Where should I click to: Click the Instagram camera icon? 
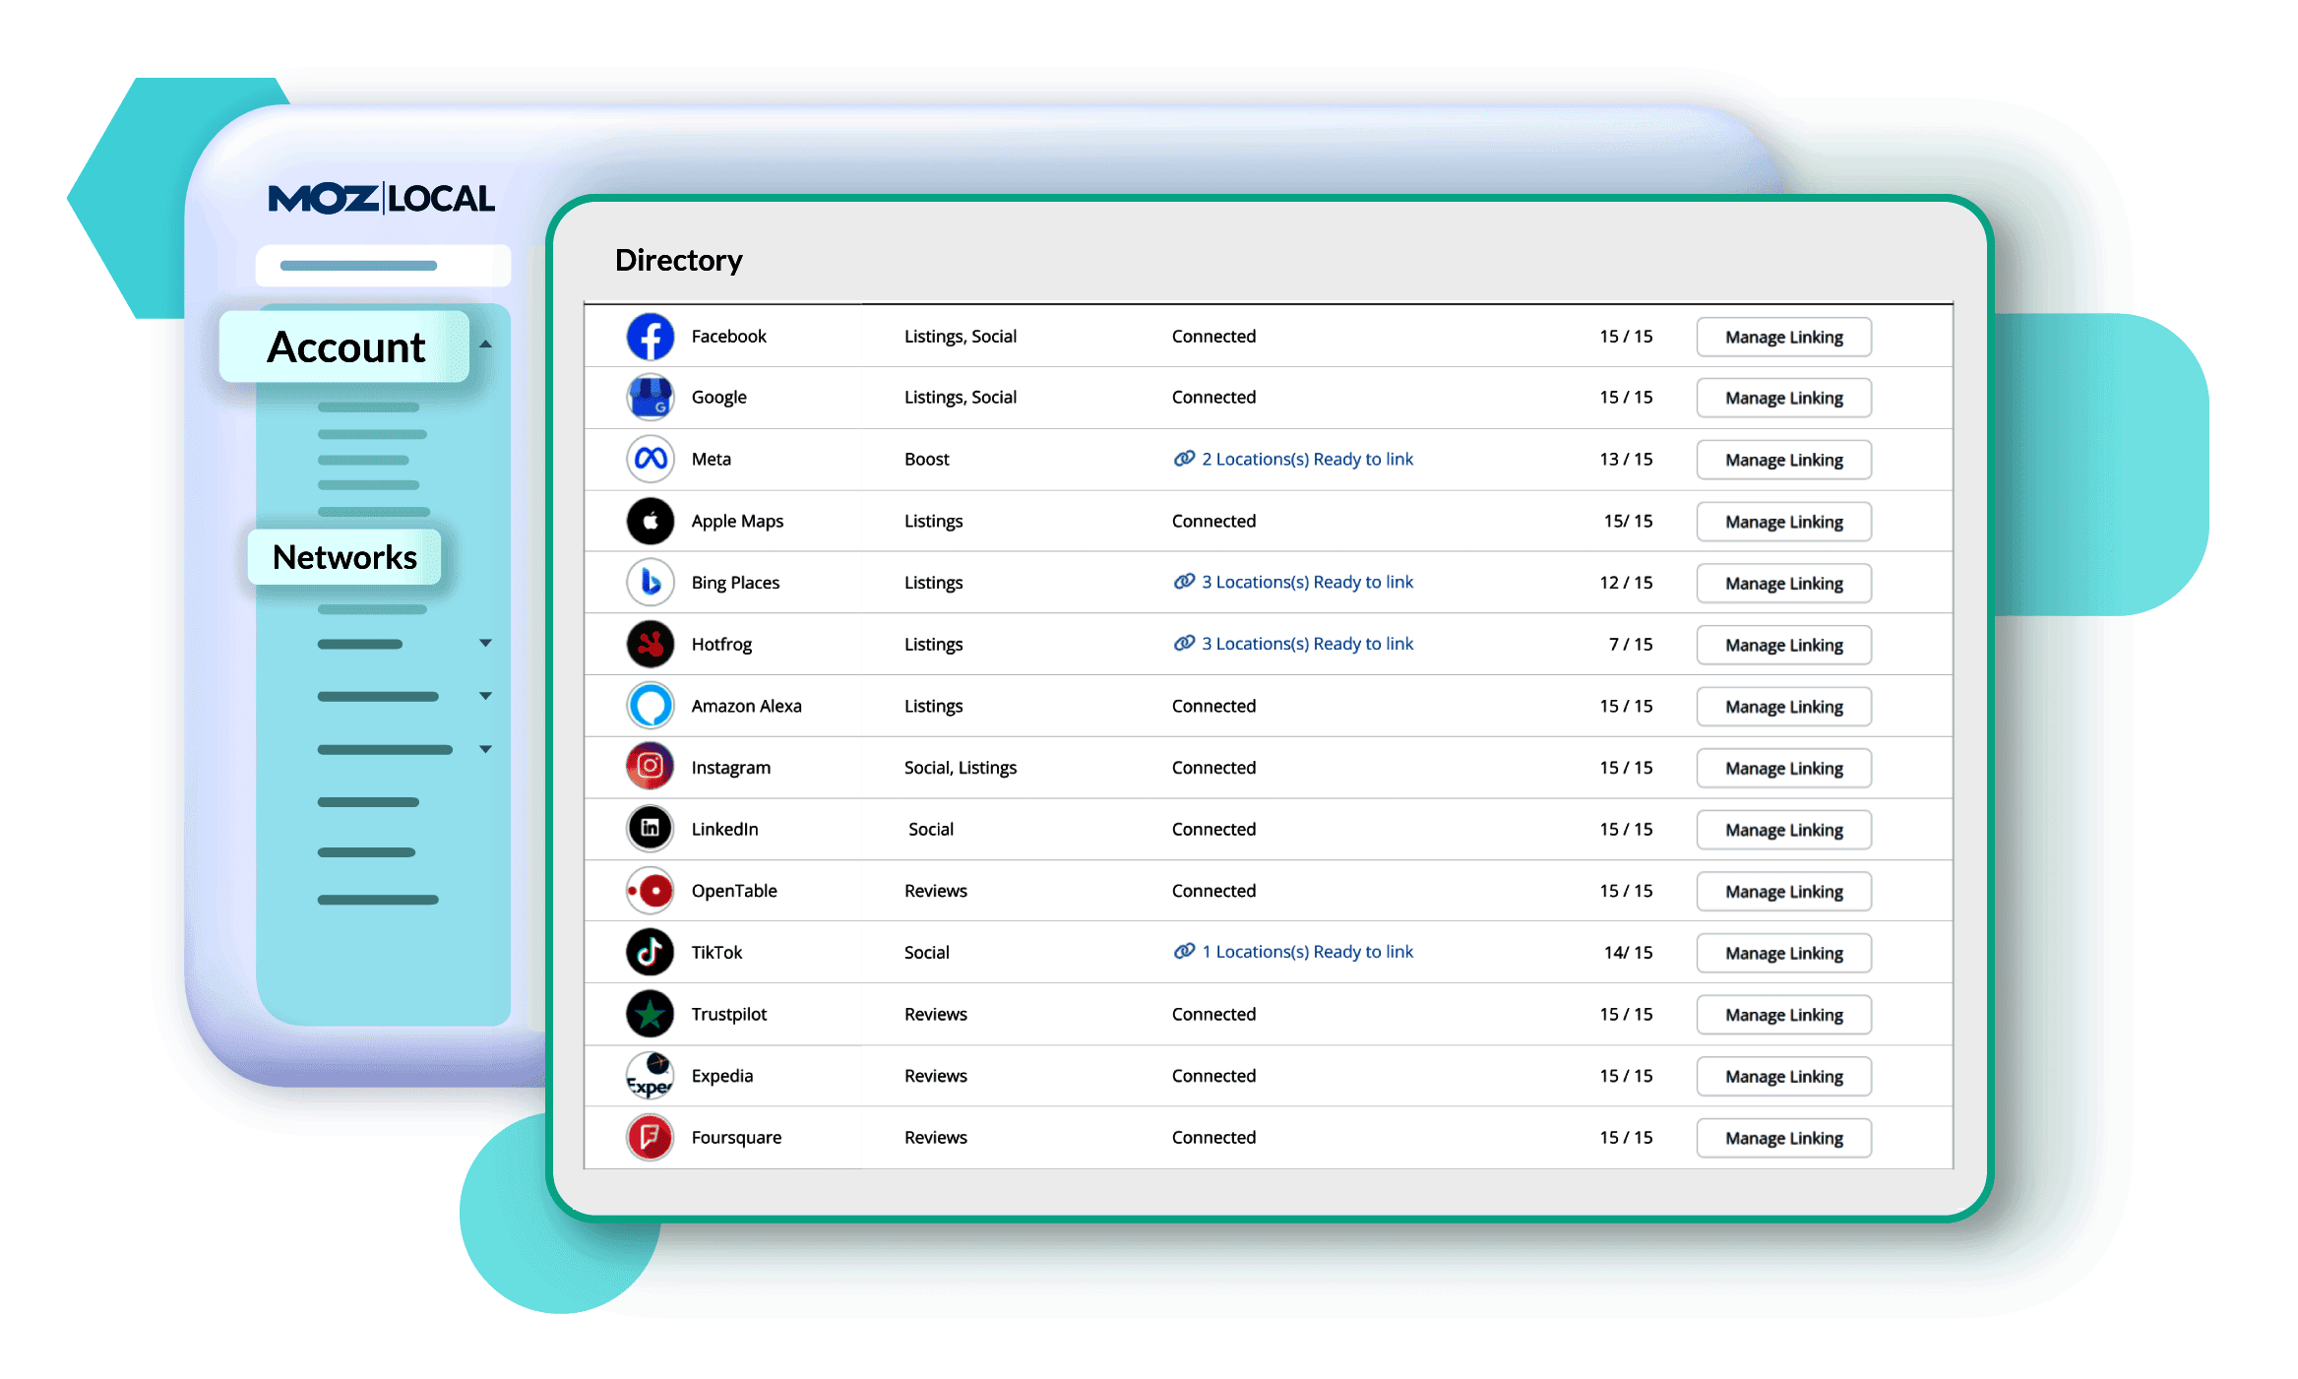650,767
